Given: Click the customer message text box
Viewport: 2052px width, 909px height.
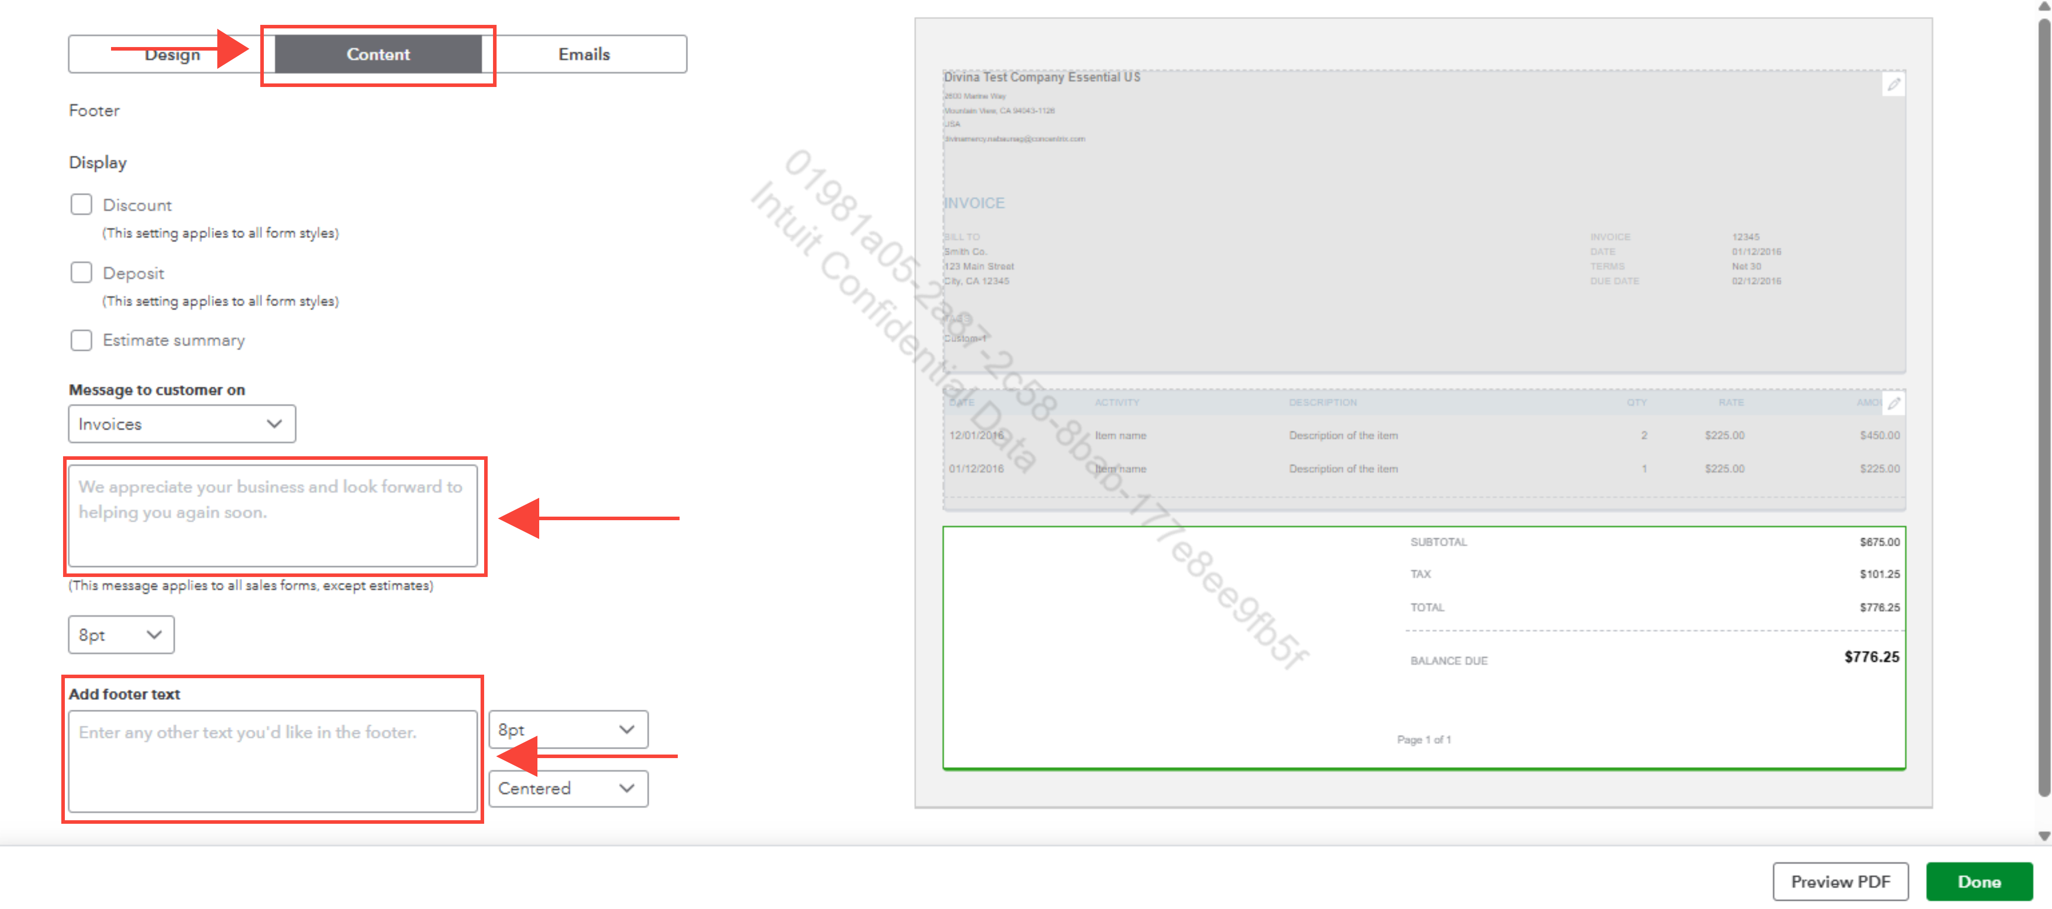Looking at the screenshot, I should (272, 516).
